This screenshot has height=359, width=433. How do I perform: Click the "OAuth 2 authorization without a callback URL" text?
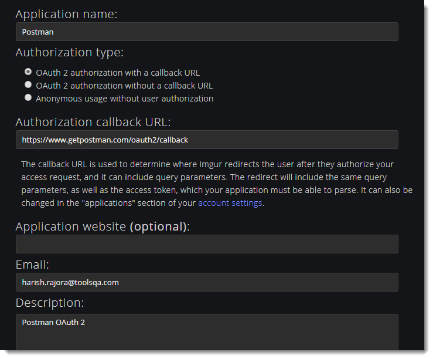click(124, 86)
